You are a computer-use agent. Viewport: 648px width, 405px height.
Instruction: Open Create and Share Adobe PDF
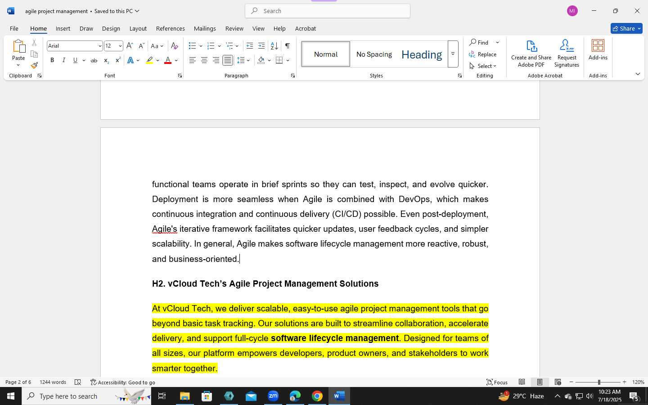click(531, 54)
